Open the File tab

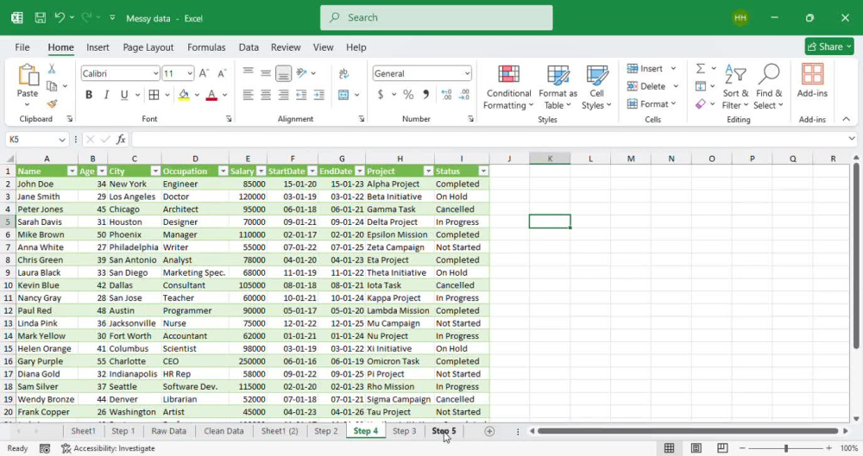click(x=22, y=47)
